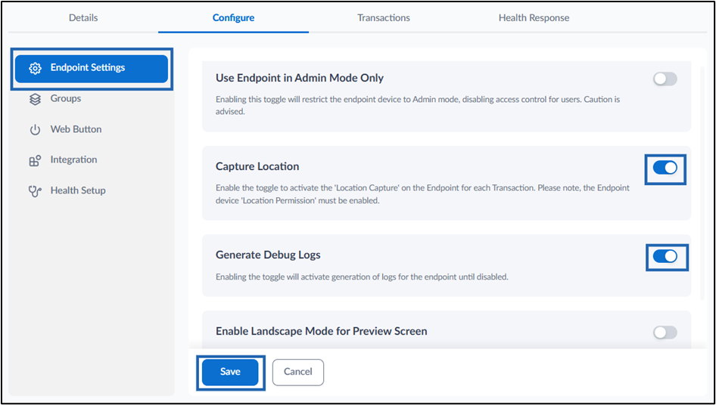Select Endpoint Settings sidebar label
The width and height of the screenshot is (716, 405).
[x=88, y=67]
